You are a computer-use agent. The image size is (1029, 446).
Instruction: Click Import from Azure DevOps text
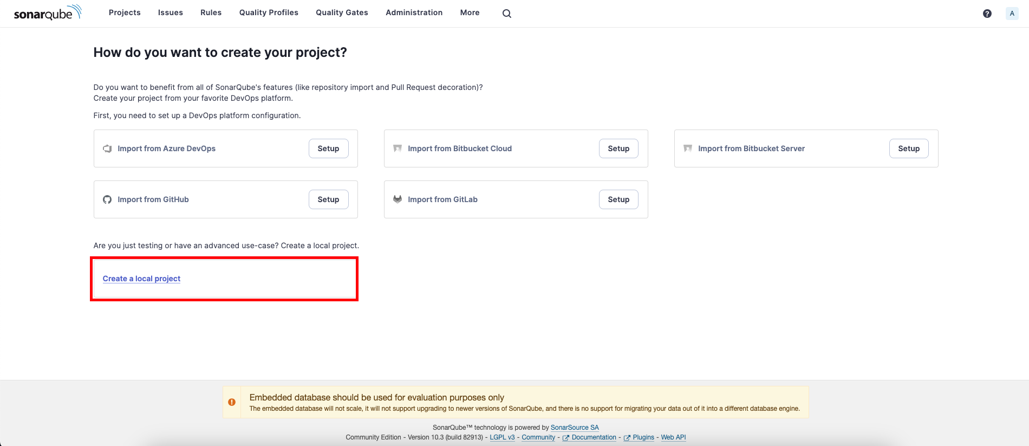[x=167, y=148]
